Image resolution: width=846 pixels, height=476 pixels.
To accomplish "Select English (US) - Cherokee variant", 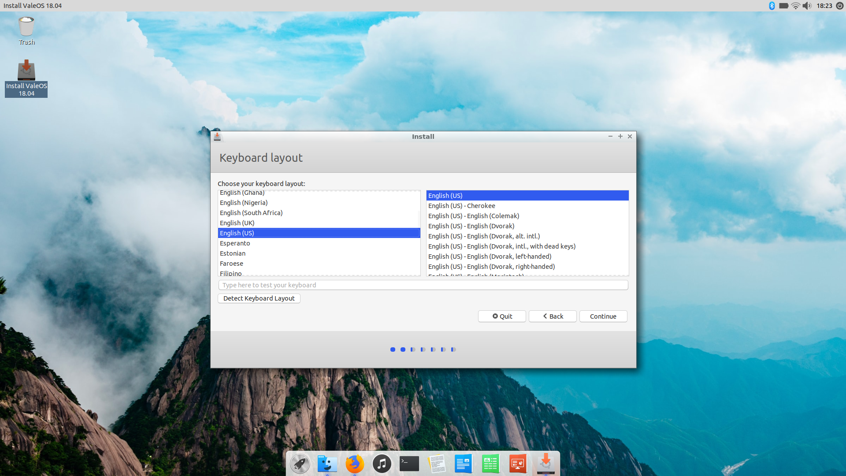I will (527, 206).
